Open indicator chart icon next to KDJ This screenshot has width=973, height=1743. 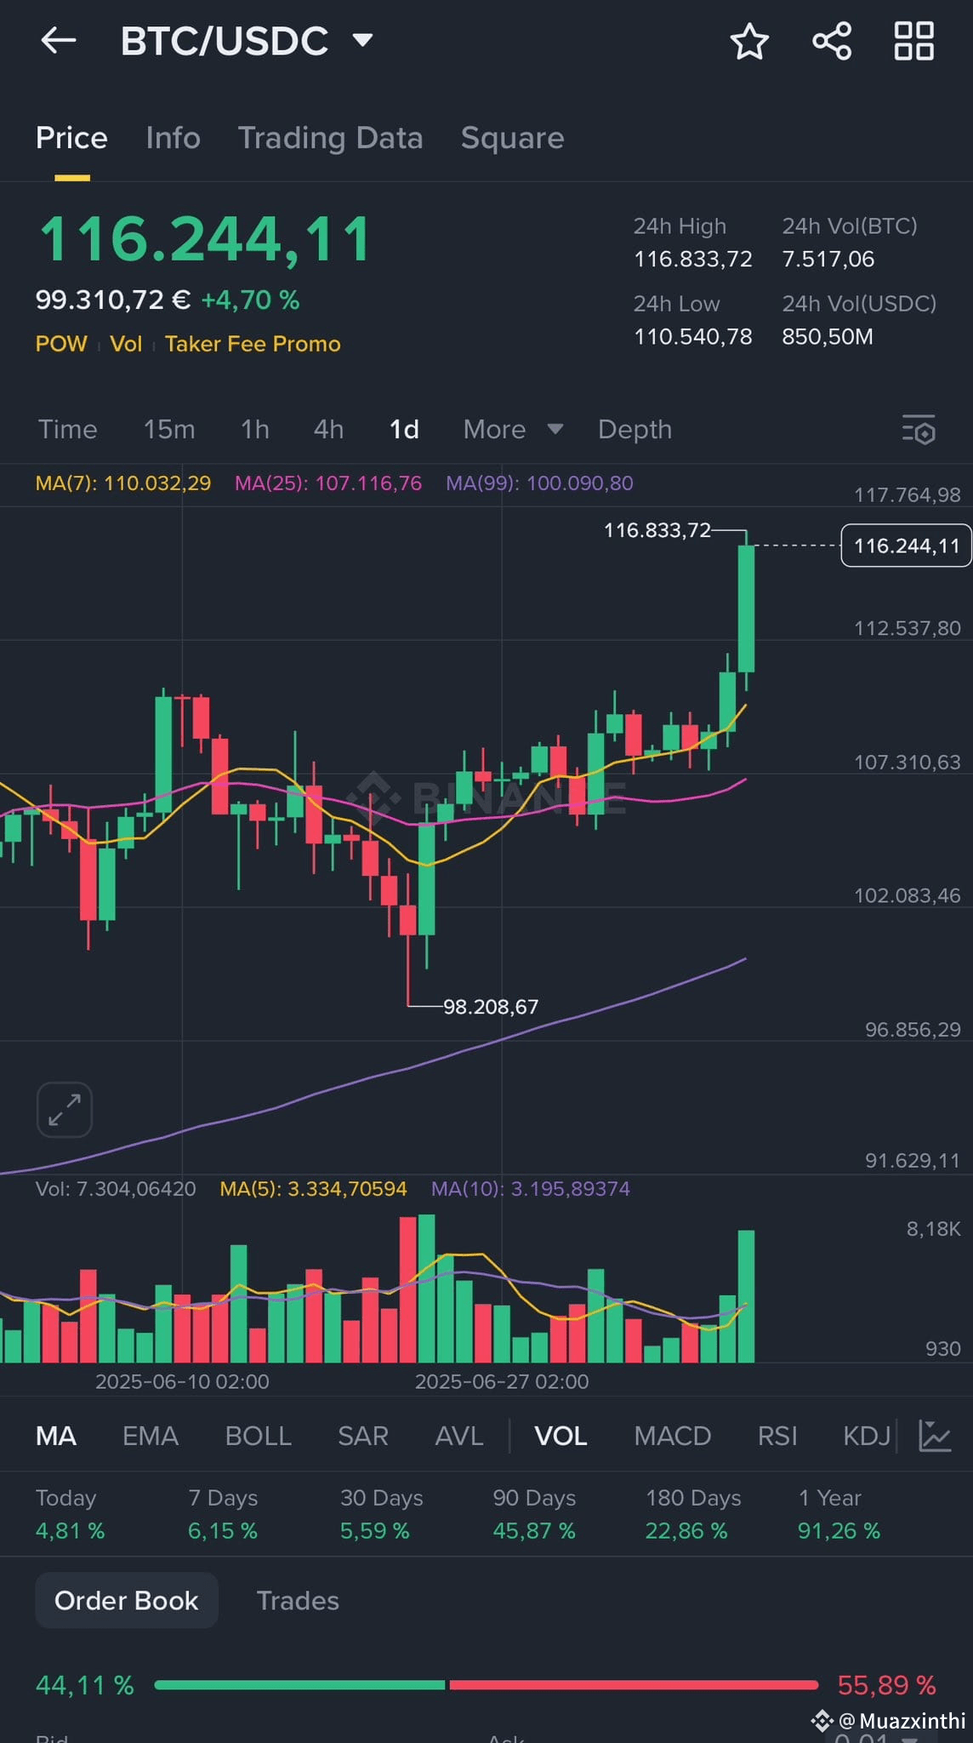tap(935, 1436)
